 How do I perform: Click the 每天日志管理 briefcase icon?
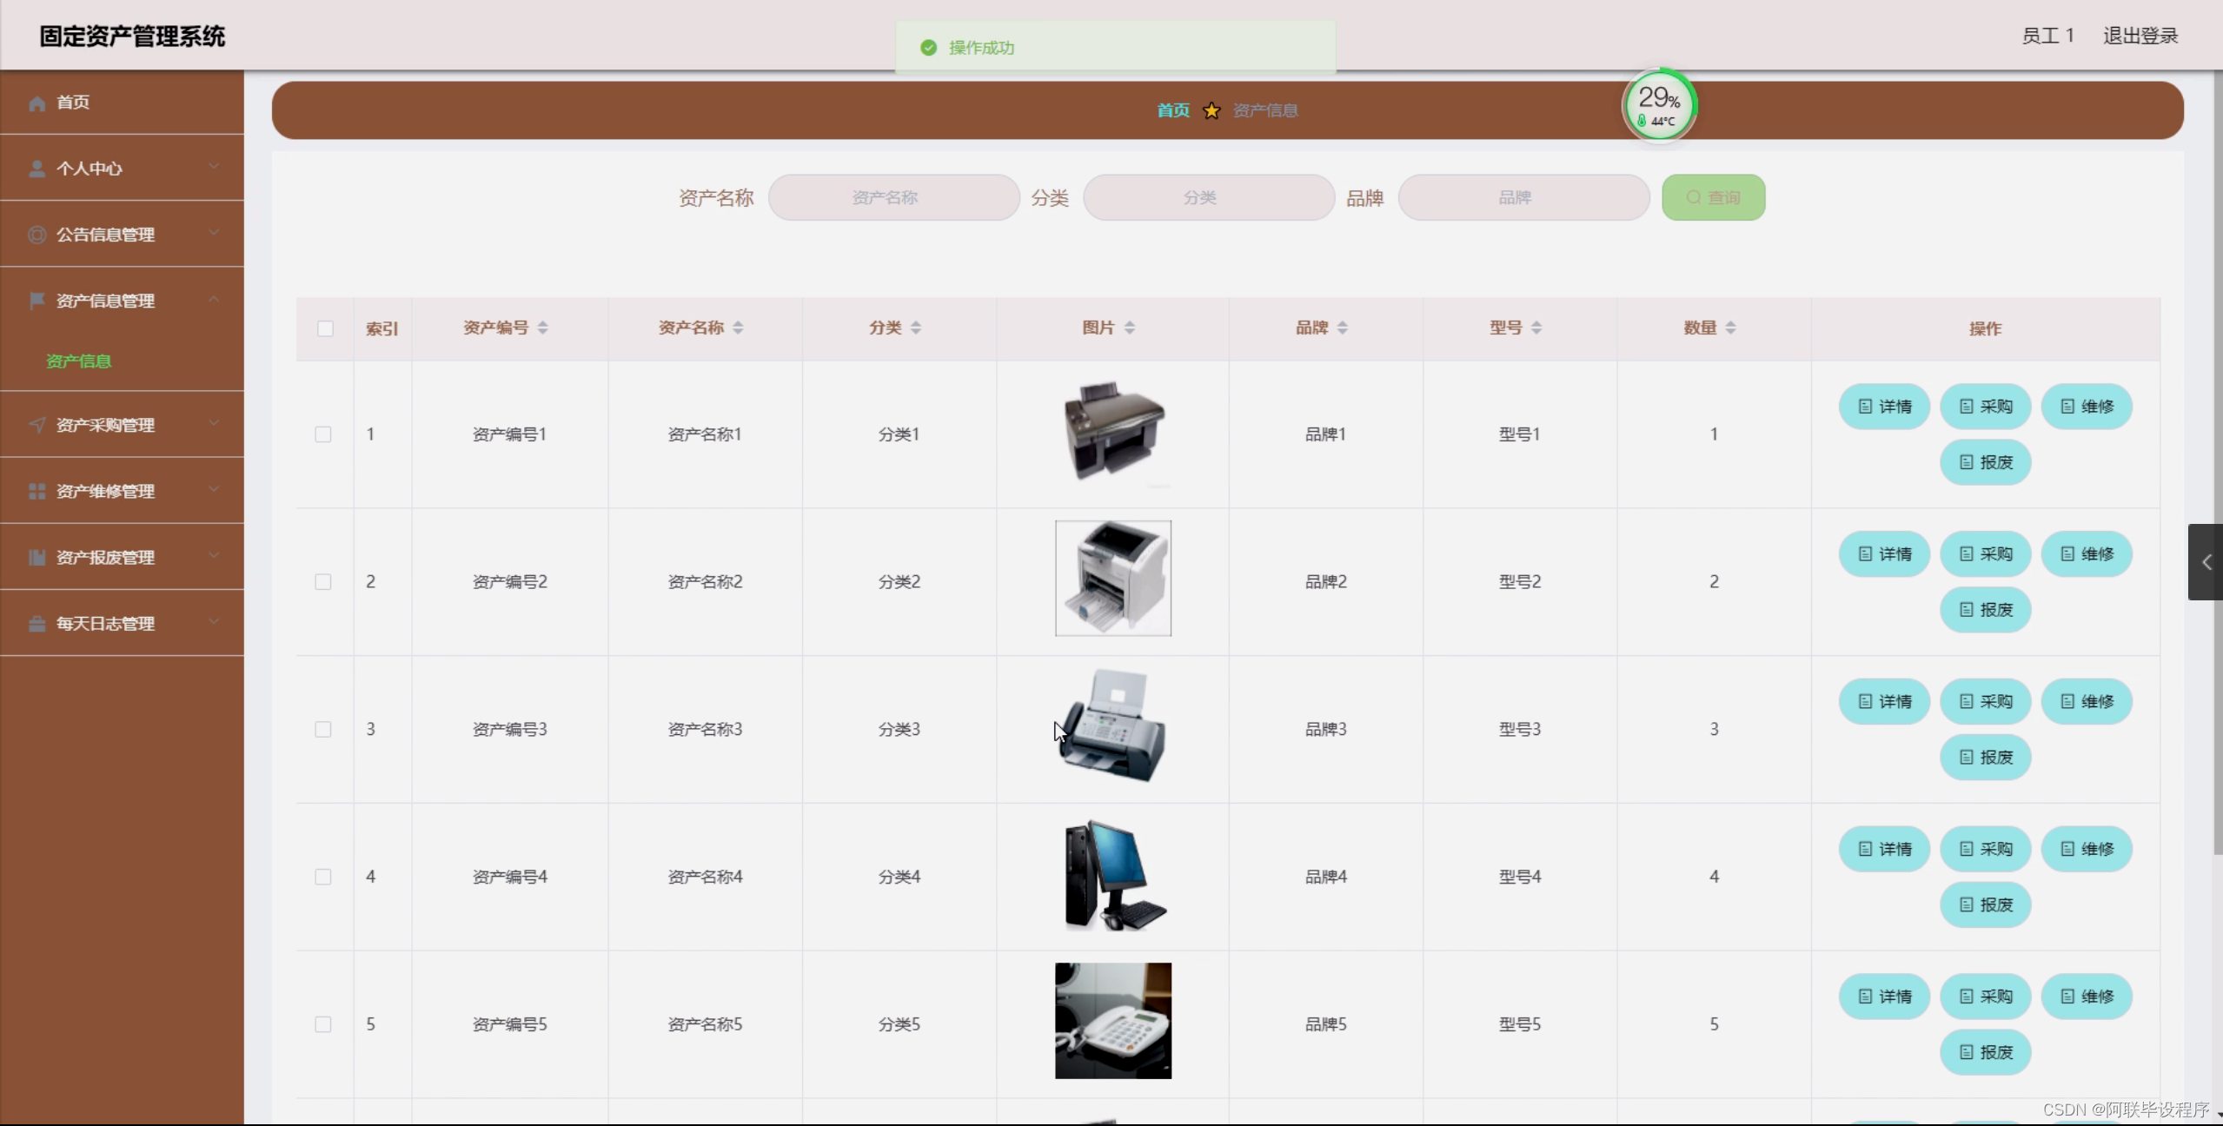(36, 624)
